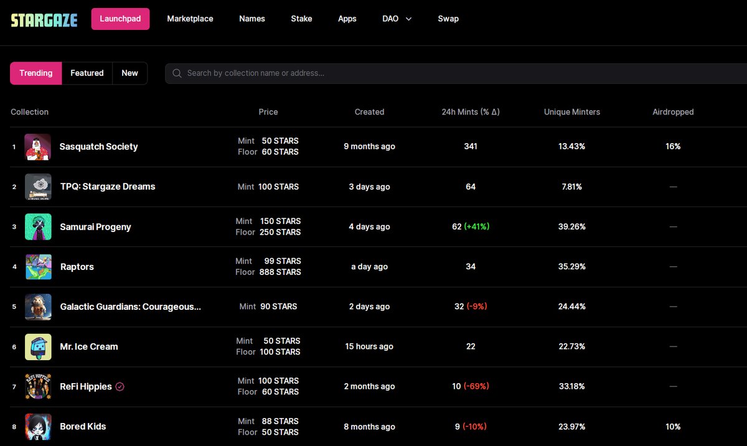Screen dimensions: 747x446
Task: Click ReFi Hippies collection name
Action: pyautogui.click(x=86, y=386)
